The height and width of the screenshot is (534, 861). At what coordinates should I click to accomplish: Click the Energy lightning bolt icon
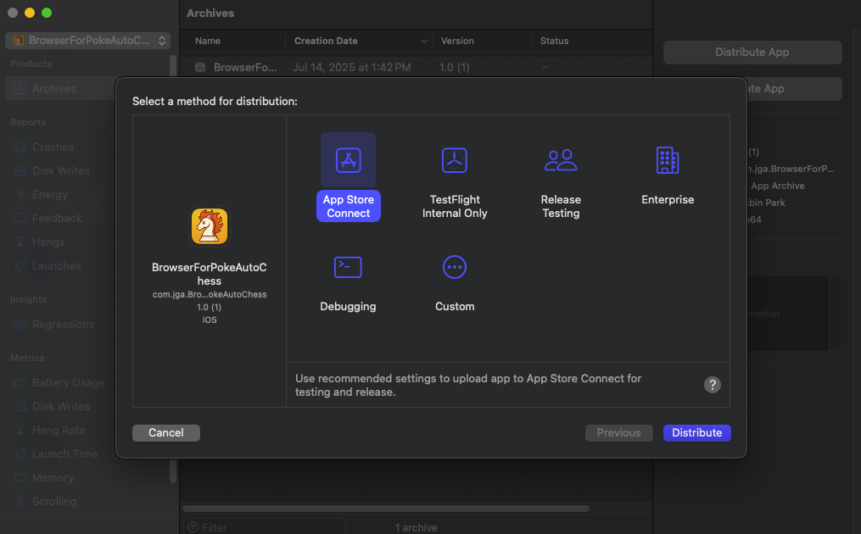click(x=20, y=194)
